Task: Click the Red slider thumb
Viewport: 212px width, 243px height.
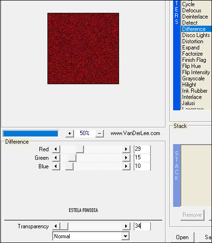Action: point(80,149)
